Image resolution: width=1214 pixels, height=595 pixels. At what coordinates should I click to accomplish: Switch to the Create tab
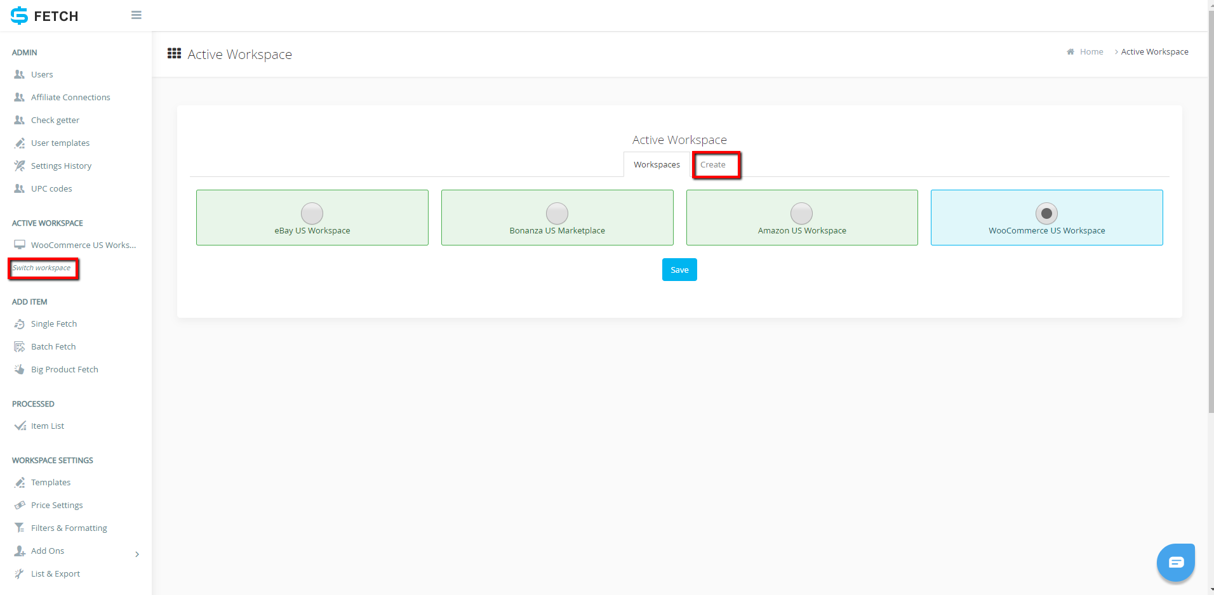(x=713, y=164)
